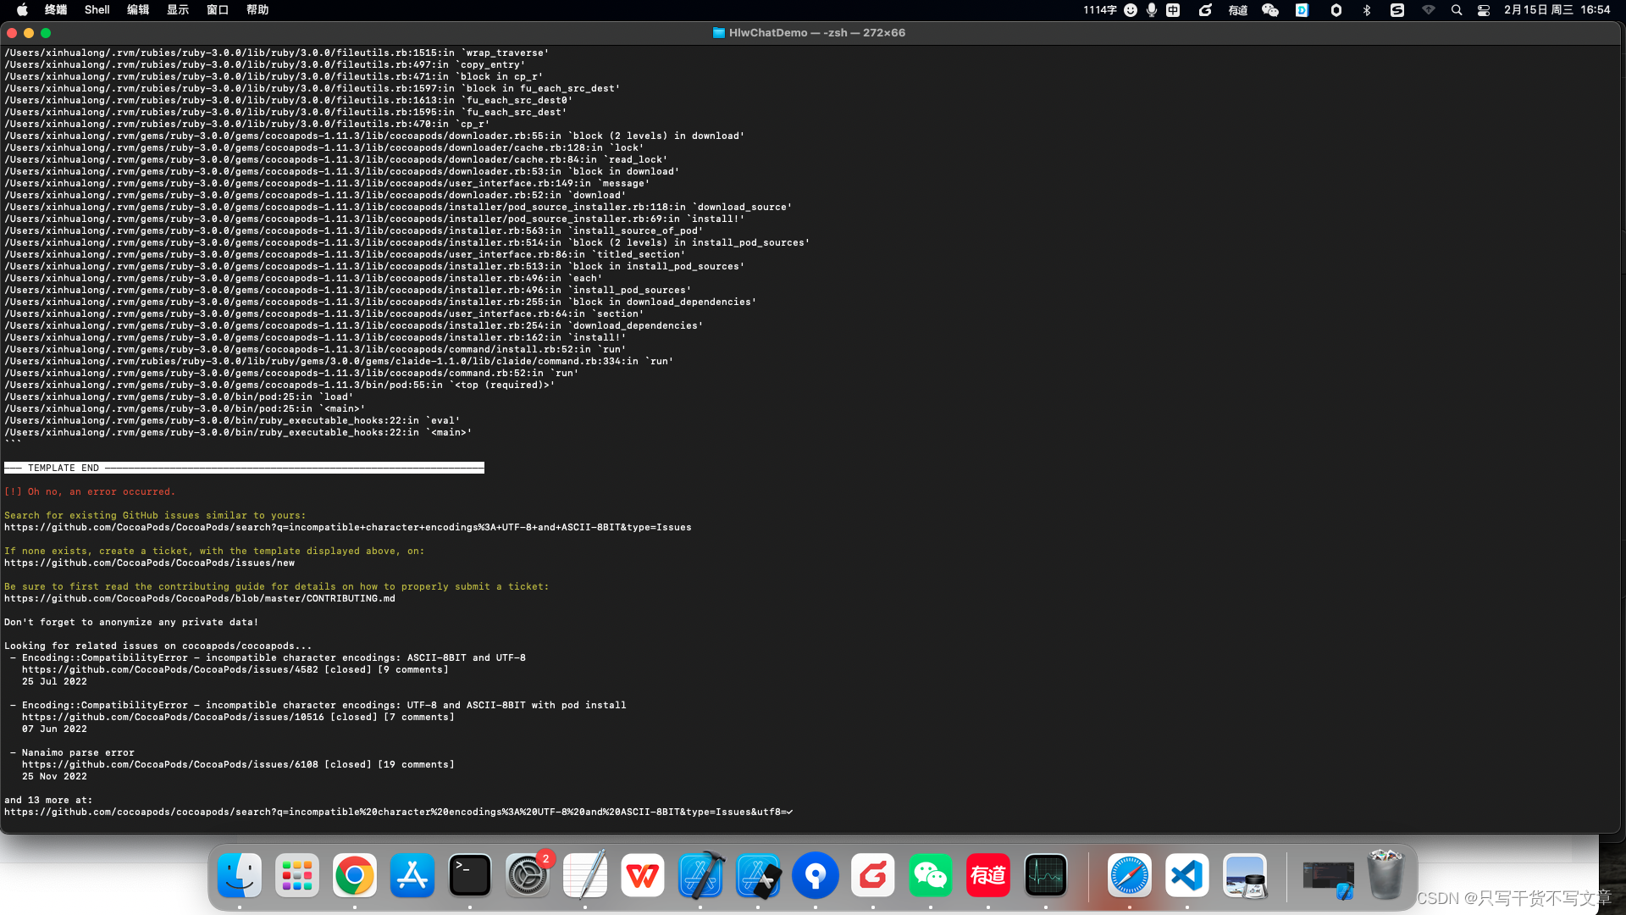The width and height of the screenshot is (1626, 915).
Task: Open the '13 more' cocoapods search URL
Action: click(x=398, y=812)
